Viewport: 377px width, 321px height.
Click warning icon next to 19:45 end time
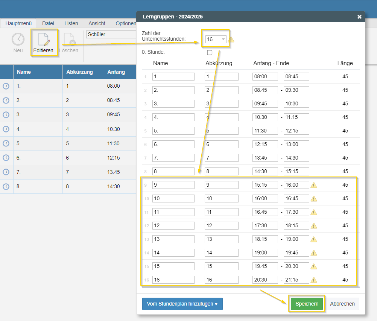pyautogui.click(x=314, y=253)
